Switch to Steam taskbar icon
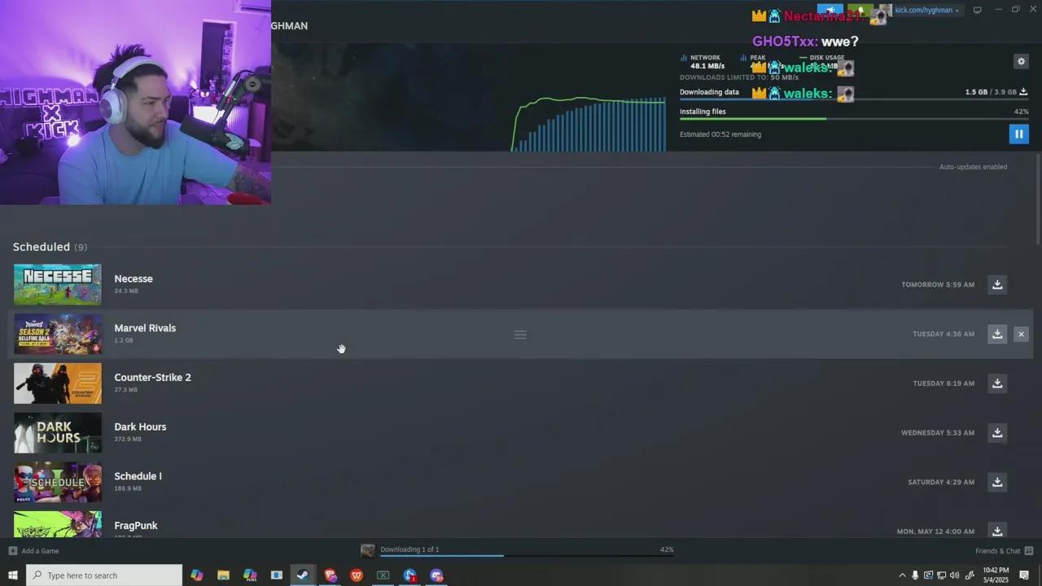1042x586 pixels. [303, 575]
